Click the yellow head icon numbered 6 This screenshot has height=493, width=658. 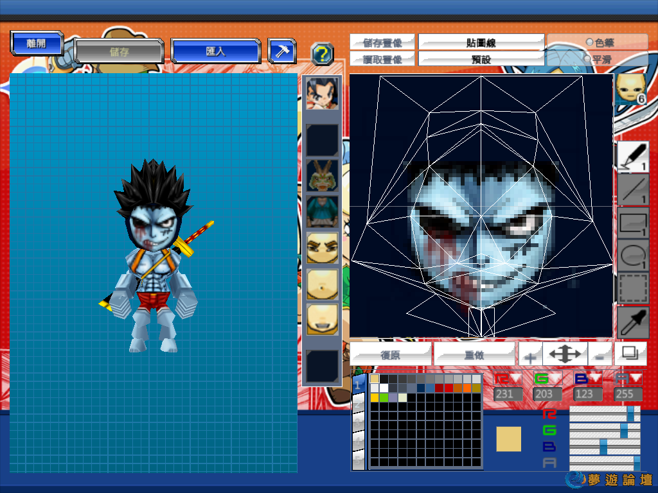pyautogui.click(x=631, y=89)
